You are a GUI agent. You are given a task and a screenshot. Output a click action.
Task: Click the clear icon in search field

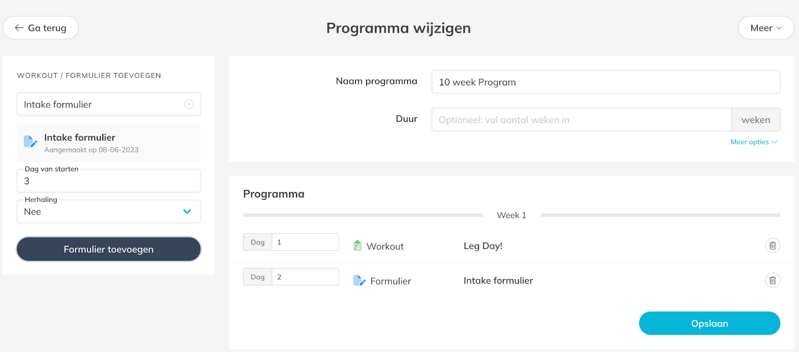tap(189, 104)
